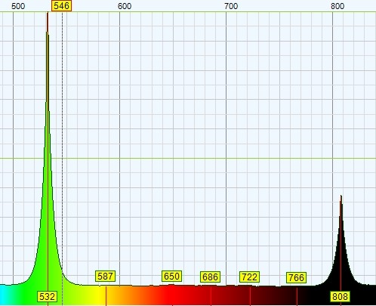
Task: Click the tip of the green 532 peak
Action: click(x=48, y=13)
